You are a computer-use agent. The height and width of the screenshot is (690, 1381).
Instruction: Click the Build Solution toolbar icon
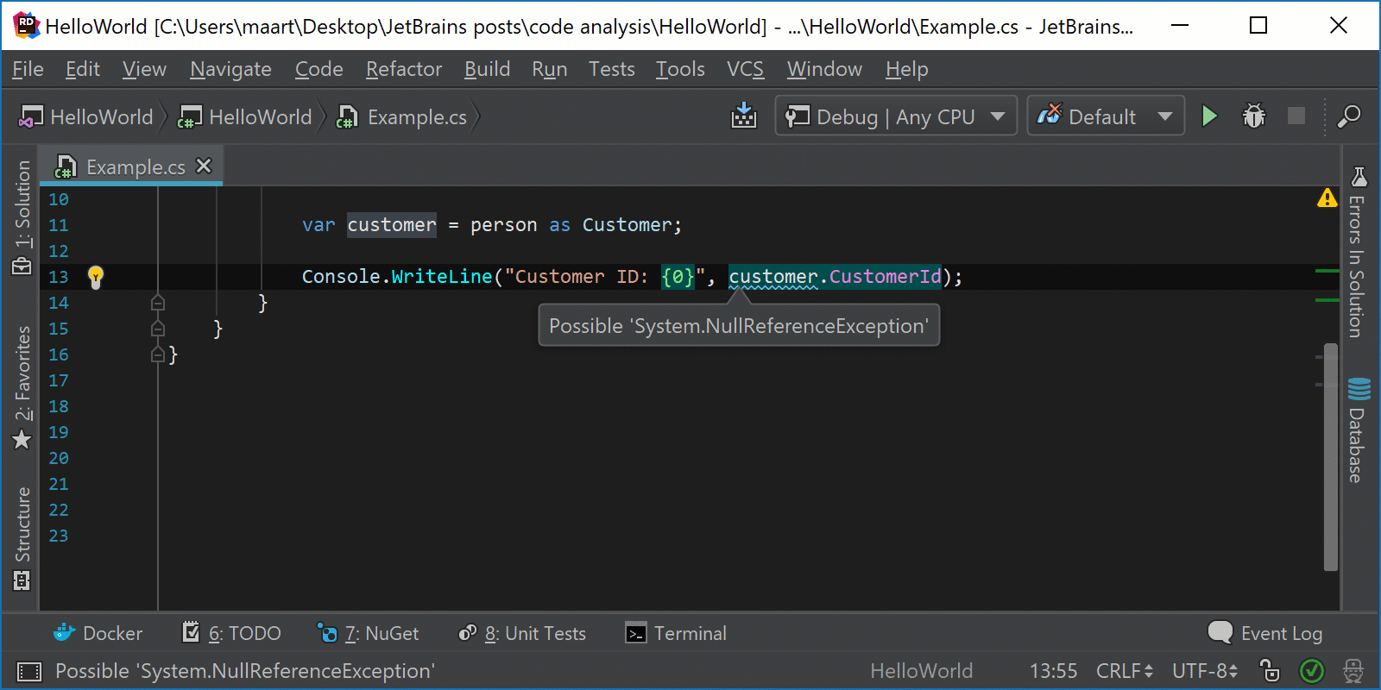tap(743, 116)
